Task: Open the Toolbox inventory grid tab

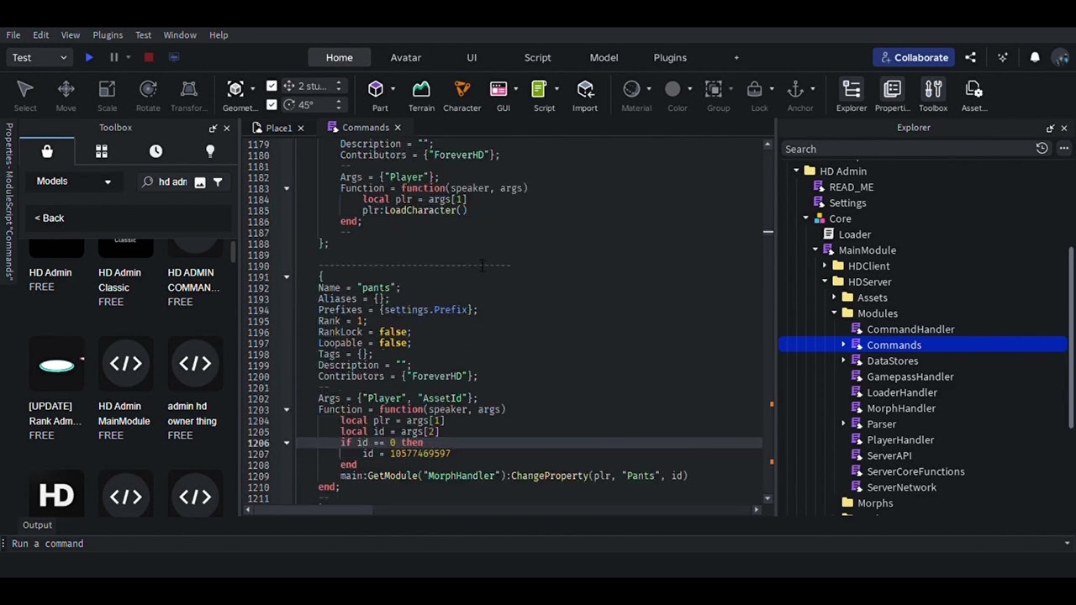Action: click(x=102, y=151)
